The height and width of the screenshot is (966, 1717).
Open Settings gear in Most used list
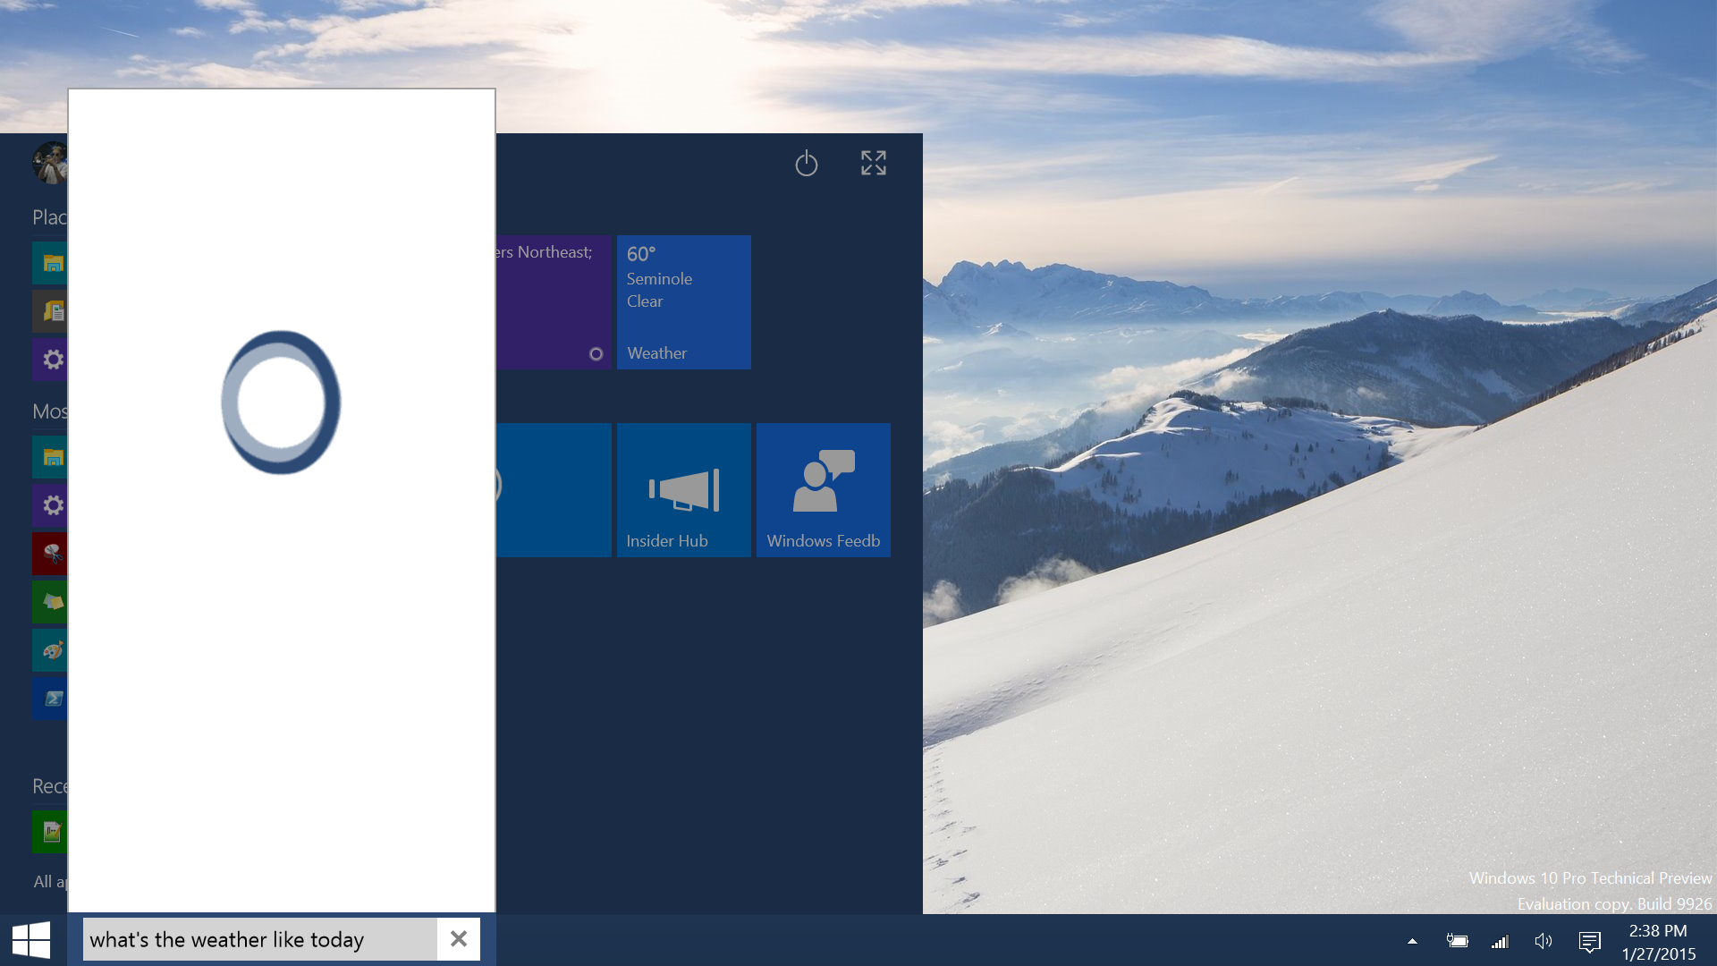[x=50, y=505]
